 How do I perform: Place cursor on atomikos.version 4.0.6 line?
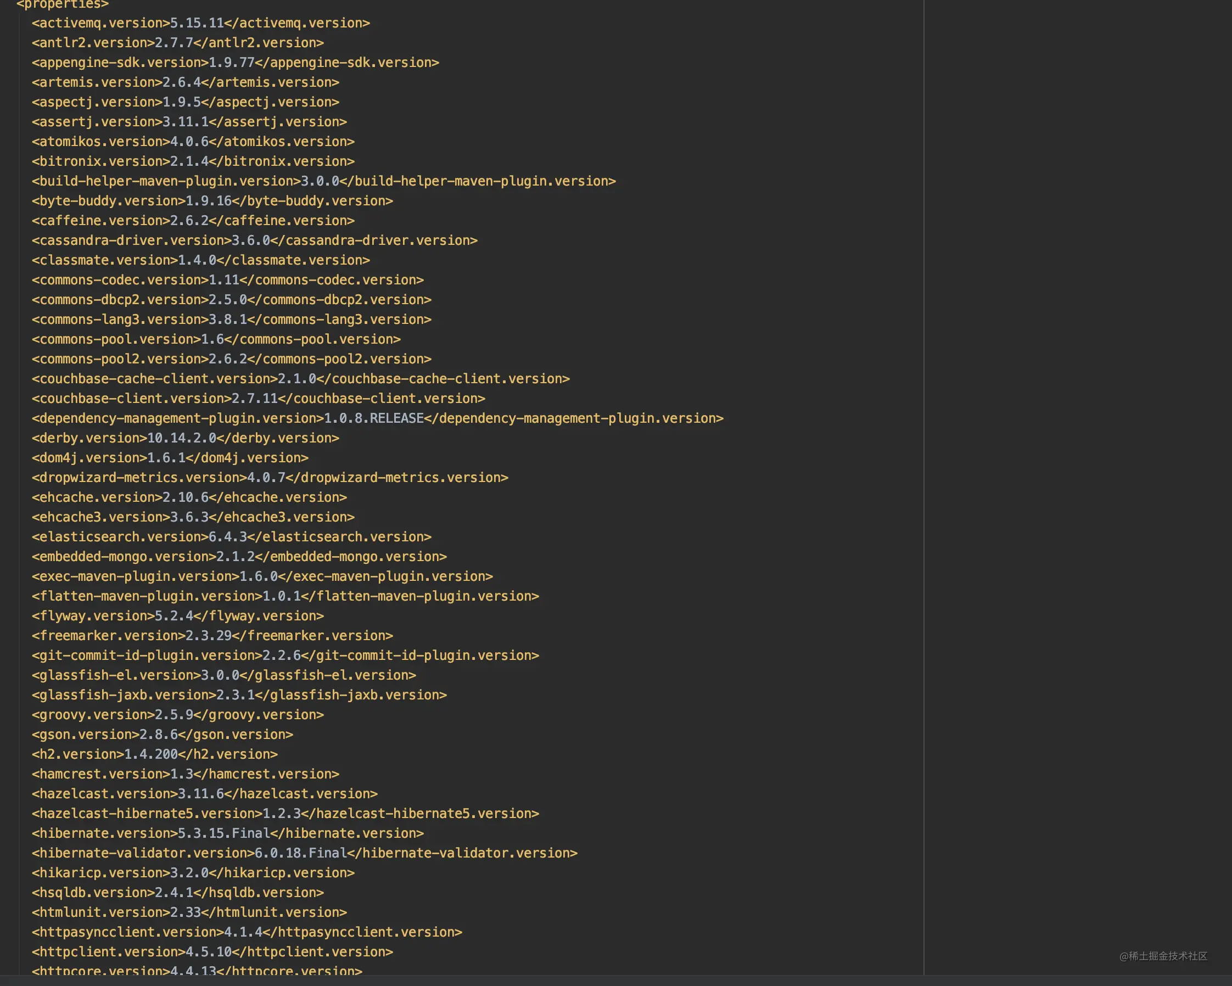click(x=193, y=142)
